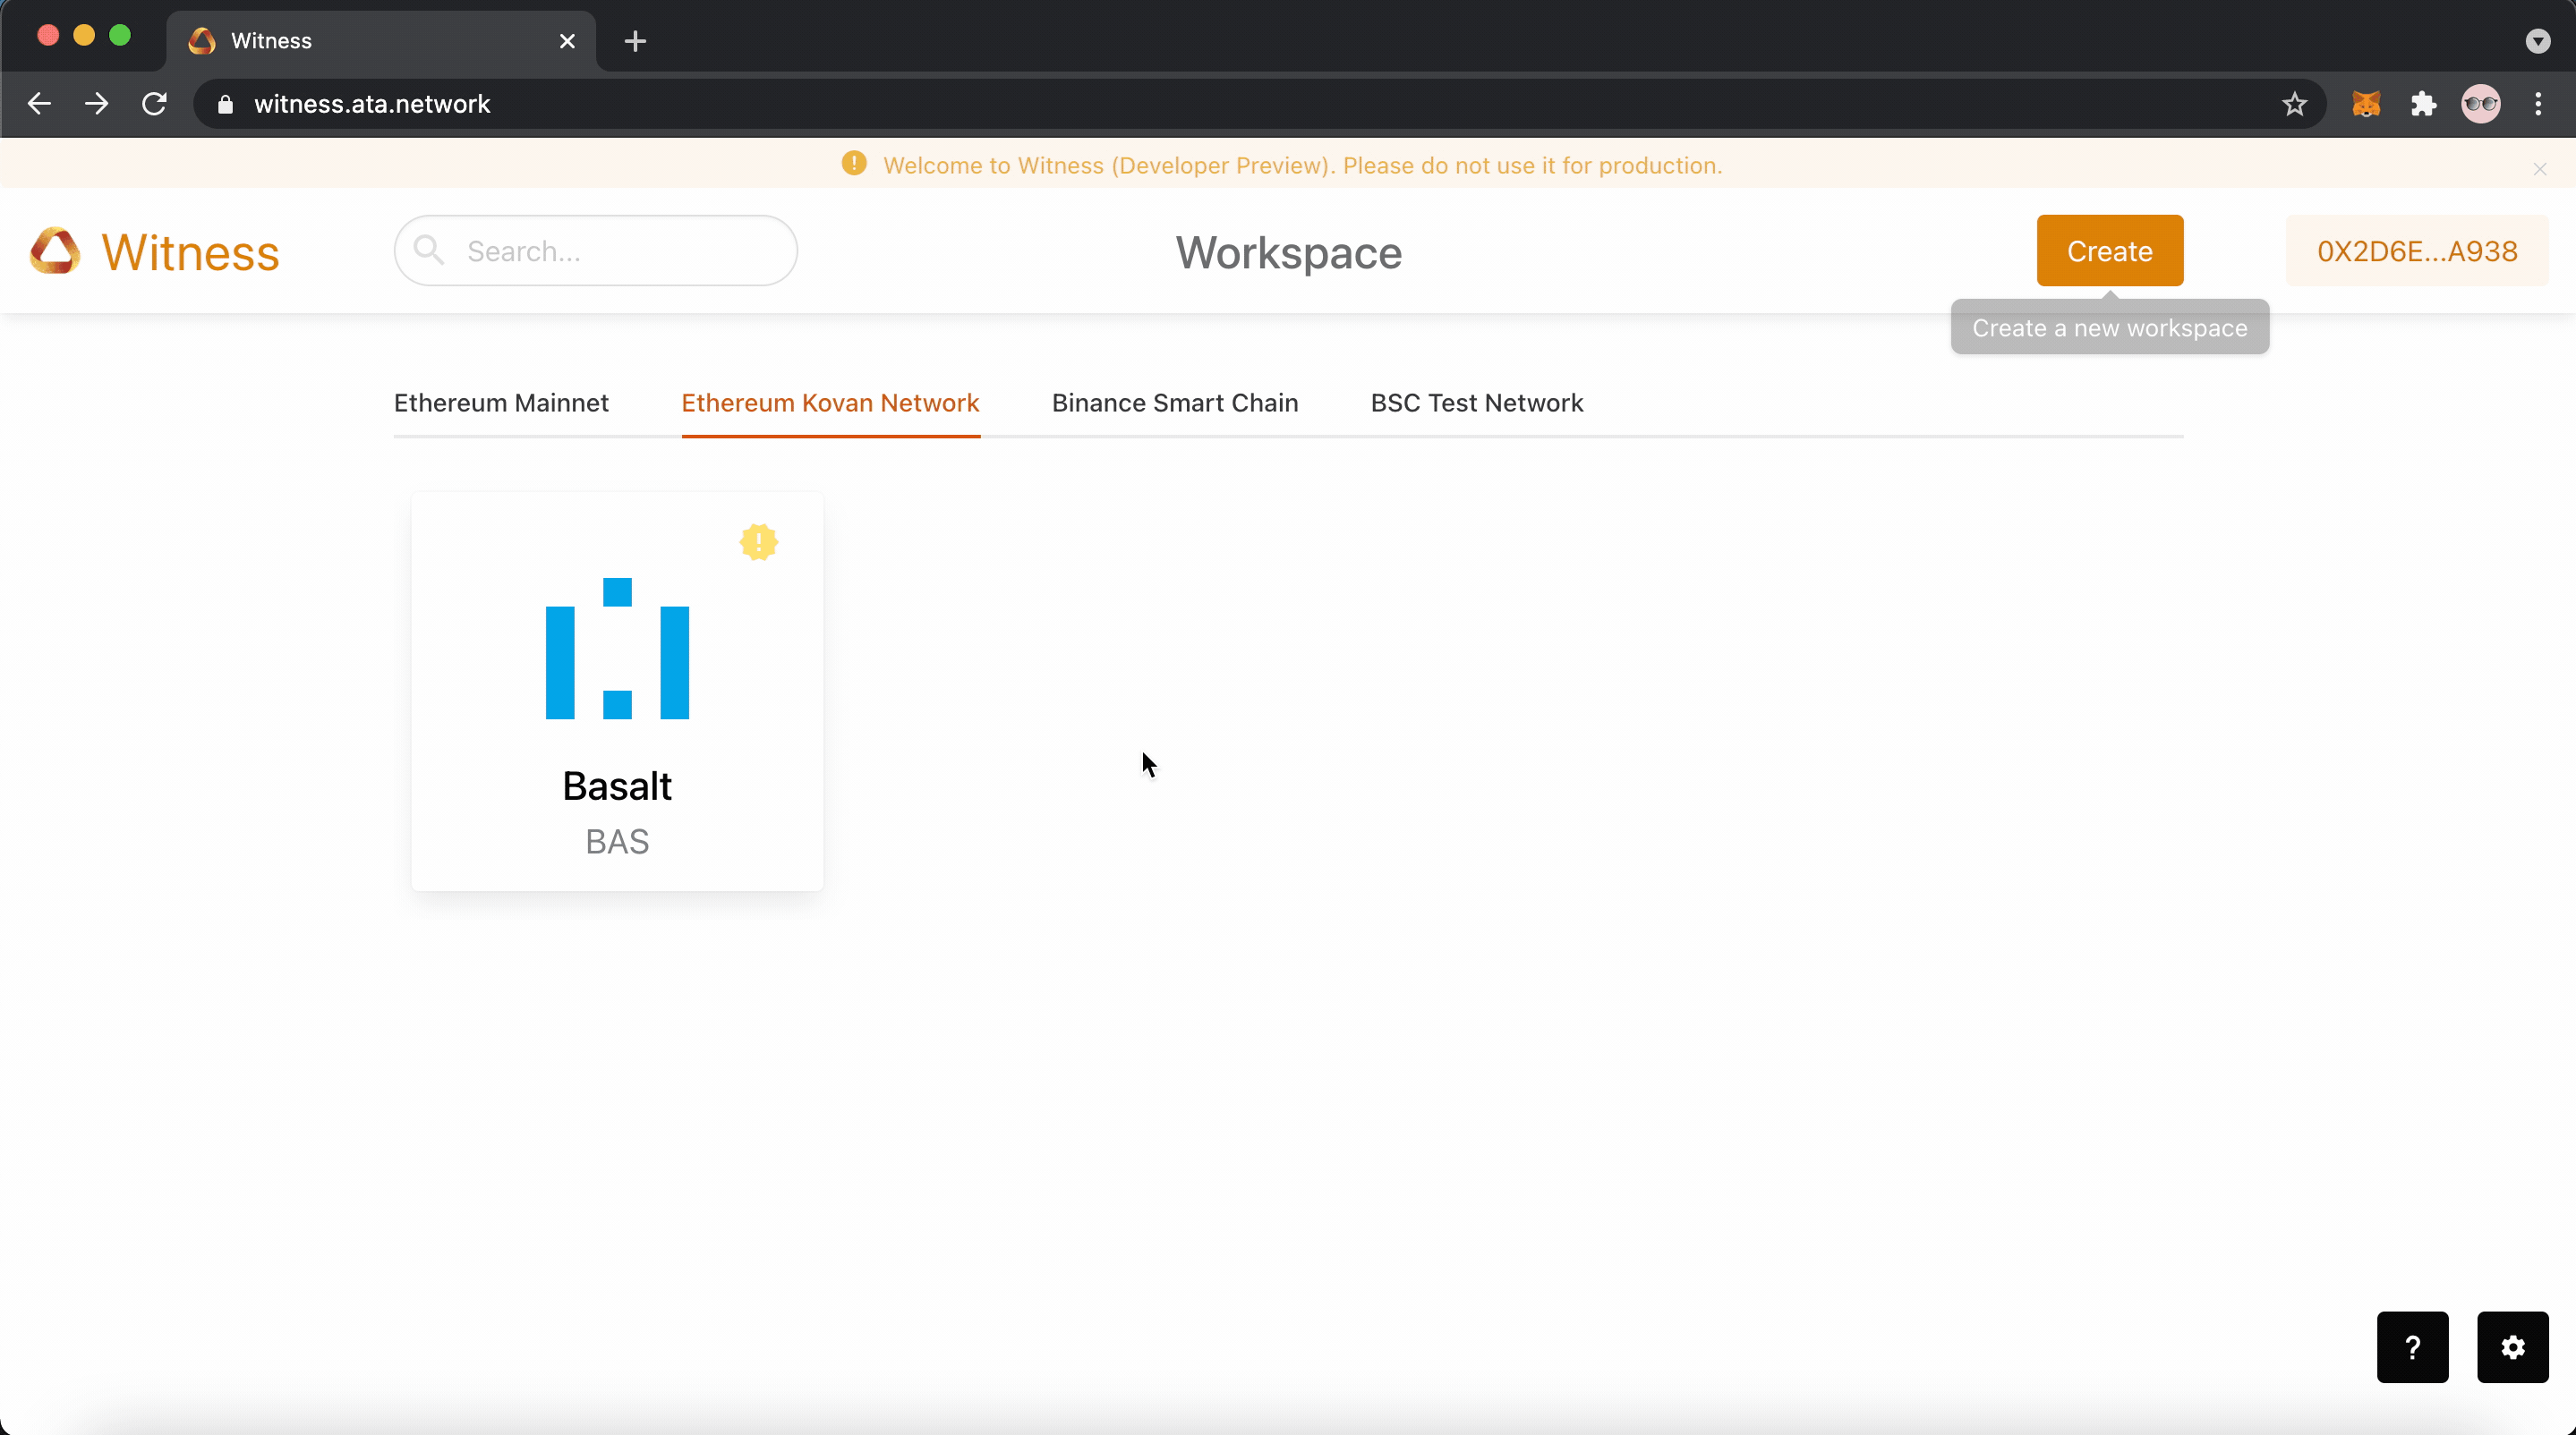Bookmark this page with the star icon
2576x1435 pixels.
coord(2294,104)
